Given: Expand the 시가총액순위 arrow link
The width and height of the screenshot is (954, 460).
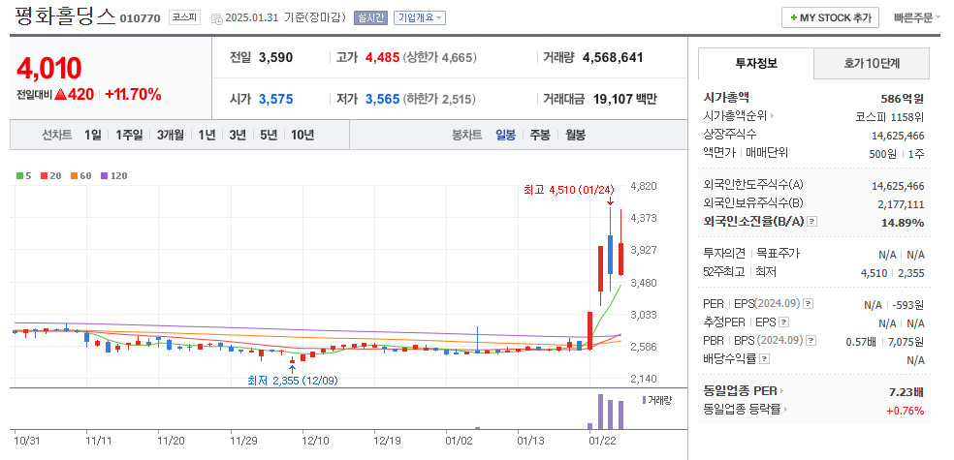Looking at the screenshot, I should pos(772,115).
